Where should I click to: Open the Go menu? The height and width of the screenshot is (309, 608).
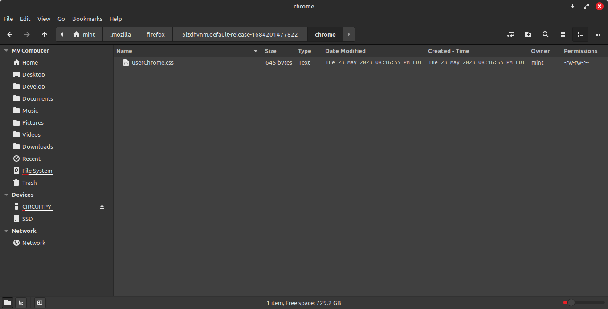(61, 19)
